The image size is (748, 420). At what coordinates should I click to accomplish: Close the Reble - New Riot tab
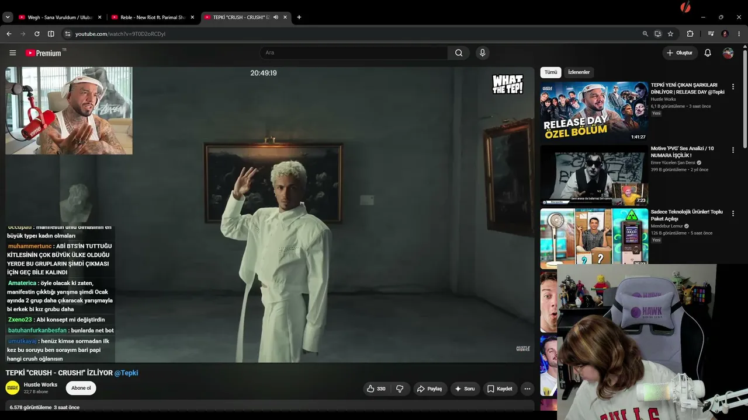click(x=192, y=17)
